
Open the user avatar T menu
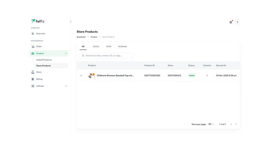click(237, 22)
